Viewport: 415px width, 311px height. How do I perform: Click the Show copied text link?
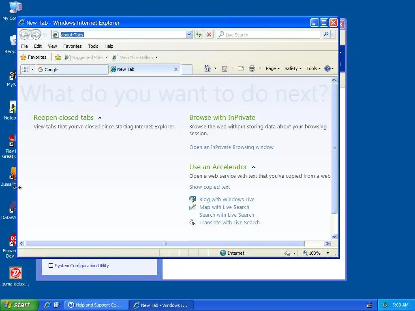(210, 187)
